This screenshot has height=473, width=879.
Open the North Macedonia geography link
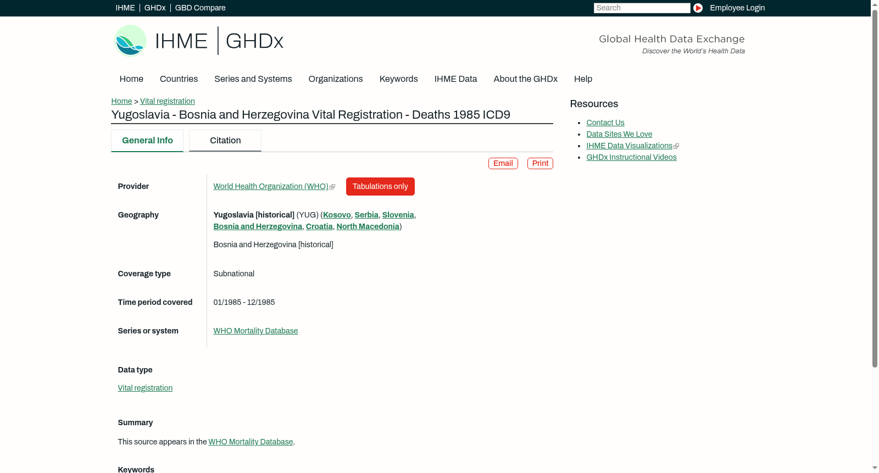click(x=368, y=227)
